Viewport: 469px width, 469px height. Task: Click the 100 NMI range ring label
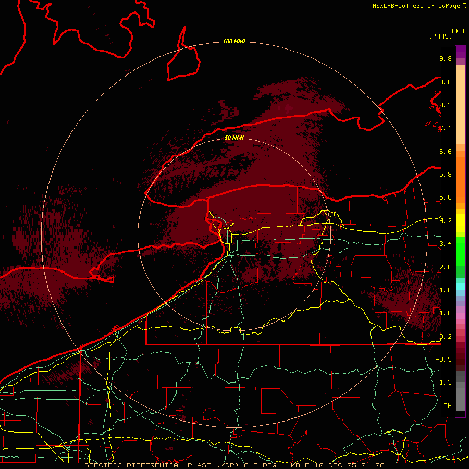coord(234,41)
